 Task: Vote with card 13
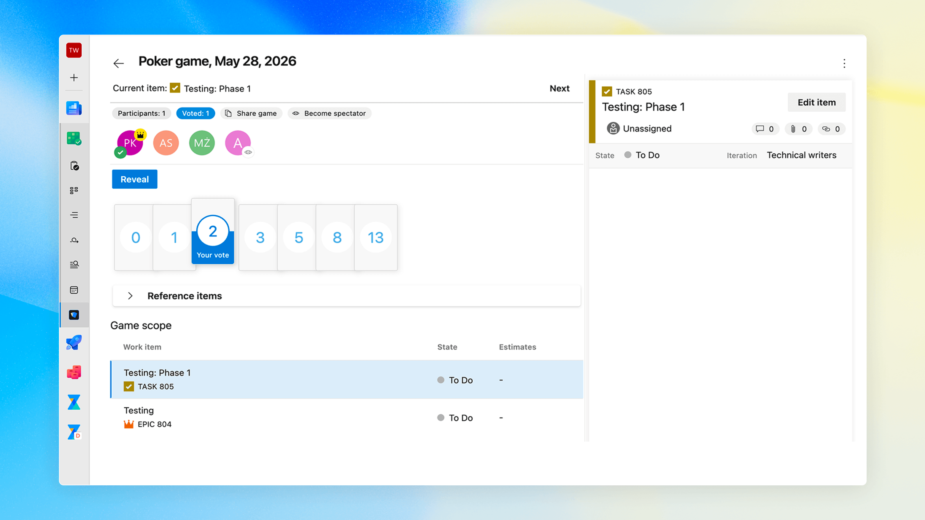pyautogui.click(x=375, y=237)
